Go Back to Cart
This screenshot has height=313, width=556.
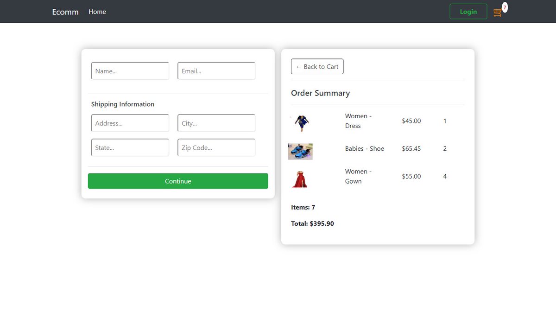(x=317, y=67)
